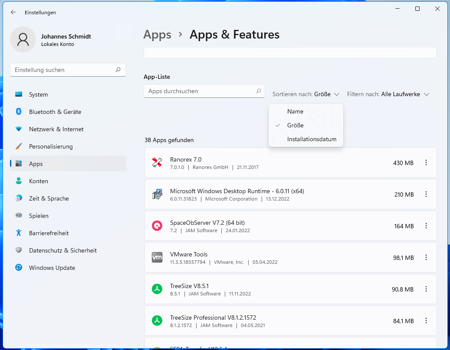Viewport: 450px width, 350px height.
Task: Click the back arrow in Einstellungen
Action: [13, 12]
